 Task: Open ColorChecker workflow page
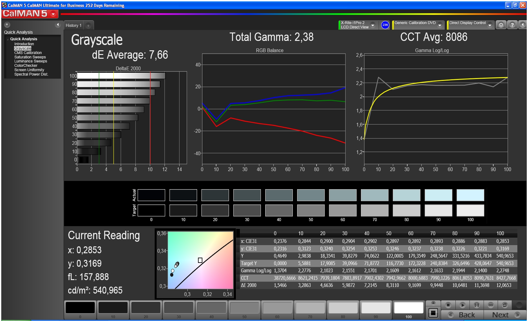[26, 66]
